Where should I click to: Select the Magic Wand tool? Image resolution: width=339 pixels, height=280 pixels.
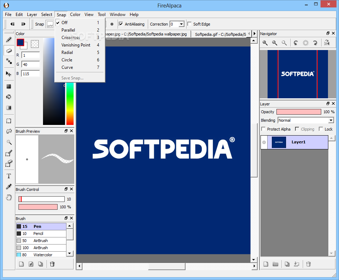pos(9,142)
